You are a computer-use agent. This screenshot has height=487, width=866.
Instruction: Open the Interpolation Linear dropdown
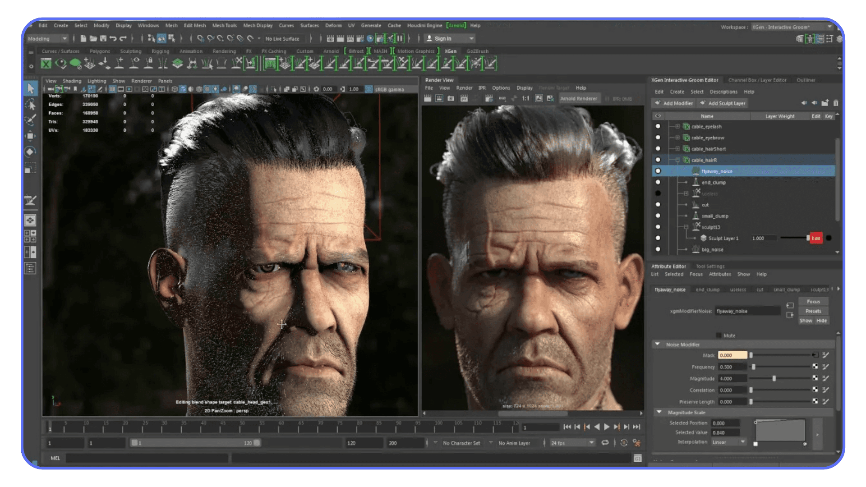729,442
